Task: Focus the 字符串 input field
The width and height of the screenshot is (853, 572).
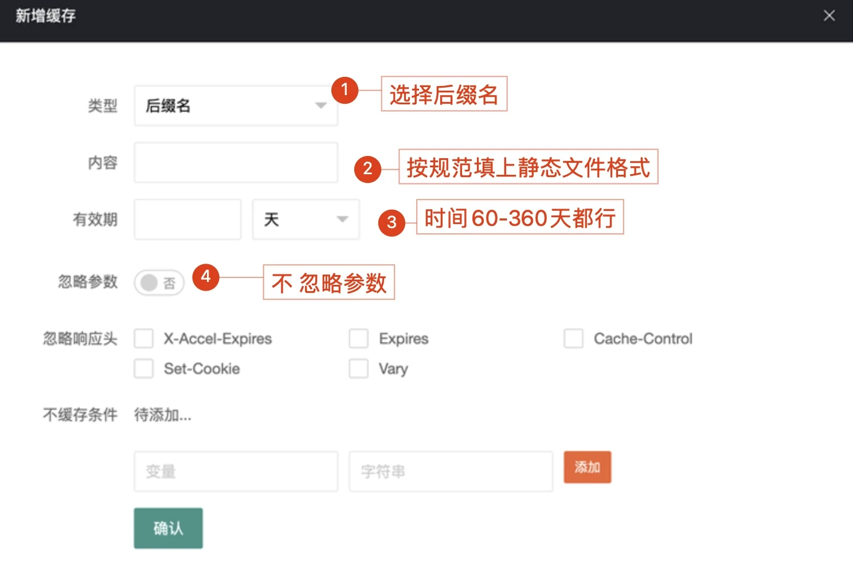Action: (x=451, y=471)
